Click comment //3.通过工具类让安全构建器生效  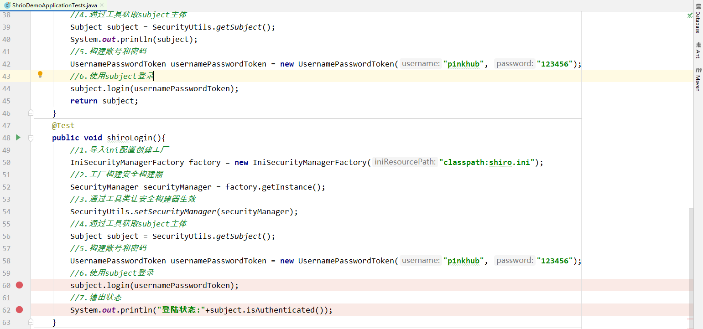point(133,199)
